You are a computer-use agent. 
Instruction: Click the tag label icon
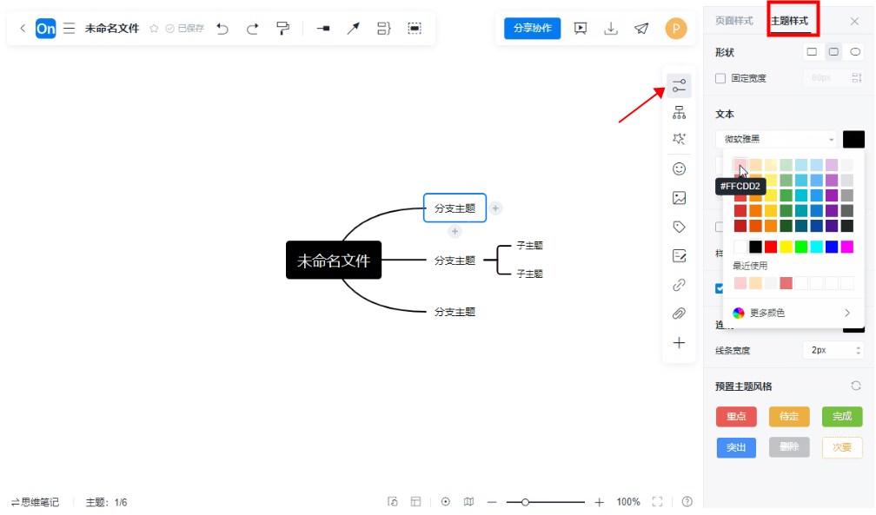pos(679,227)
